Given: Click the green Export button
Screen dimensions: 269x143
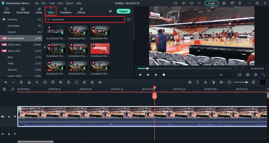Looking at the screenshot, I should click(x=123, y=11).
